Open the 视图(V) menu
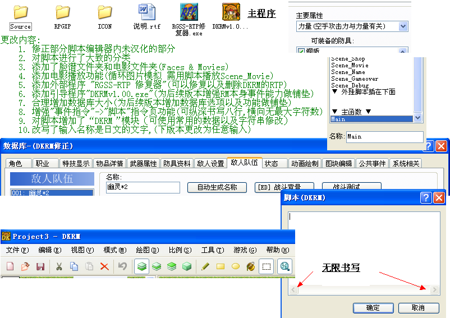450x318 pixels. point(82,250)
